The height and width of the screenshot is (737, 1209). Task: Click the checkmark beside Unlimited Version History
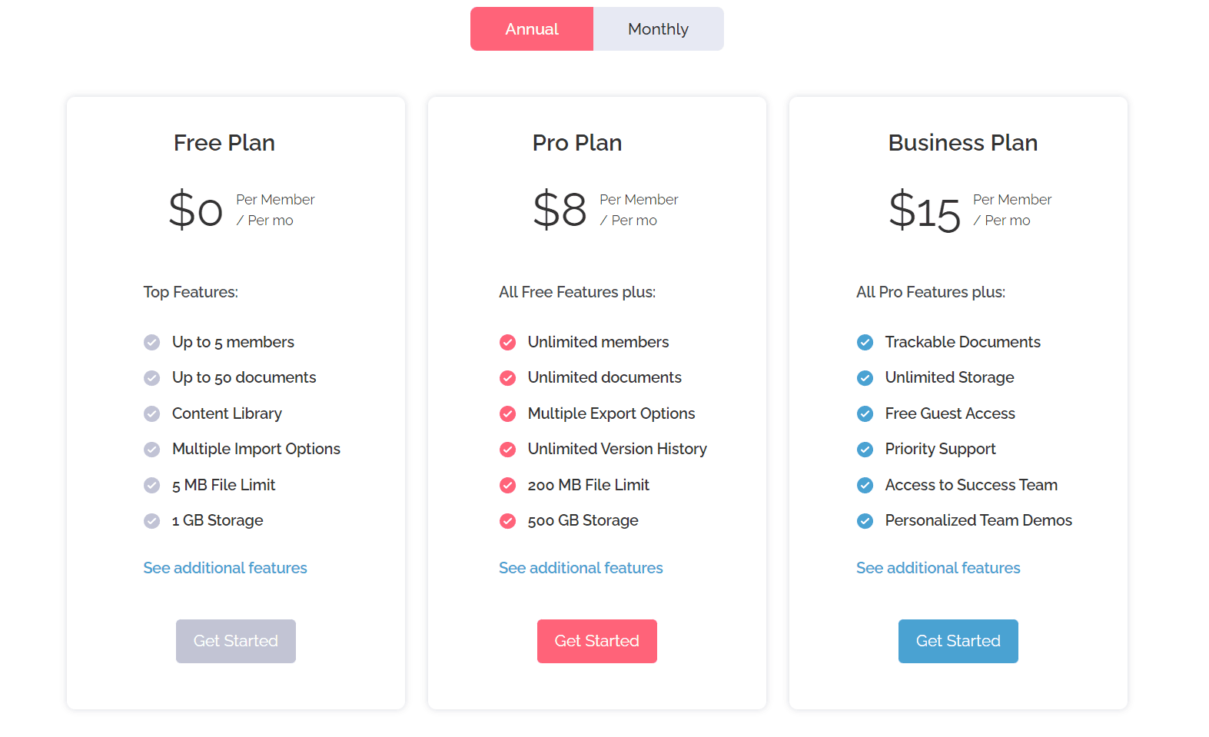click(x=507, y=449)
